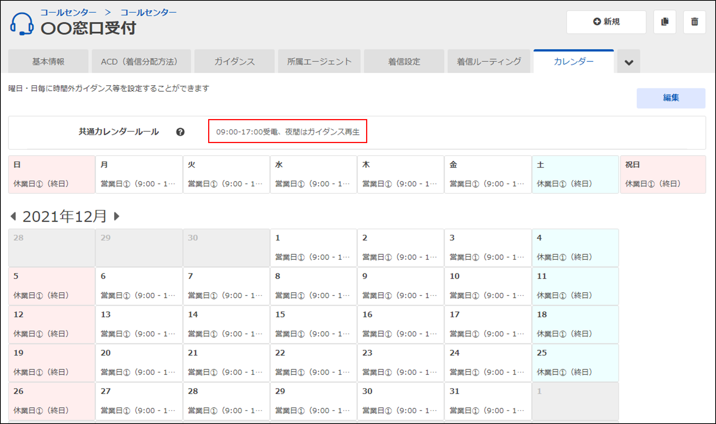Select the 所属エージェント tab
The width and height of the screenshot is (716, 424).
point(319,62)
